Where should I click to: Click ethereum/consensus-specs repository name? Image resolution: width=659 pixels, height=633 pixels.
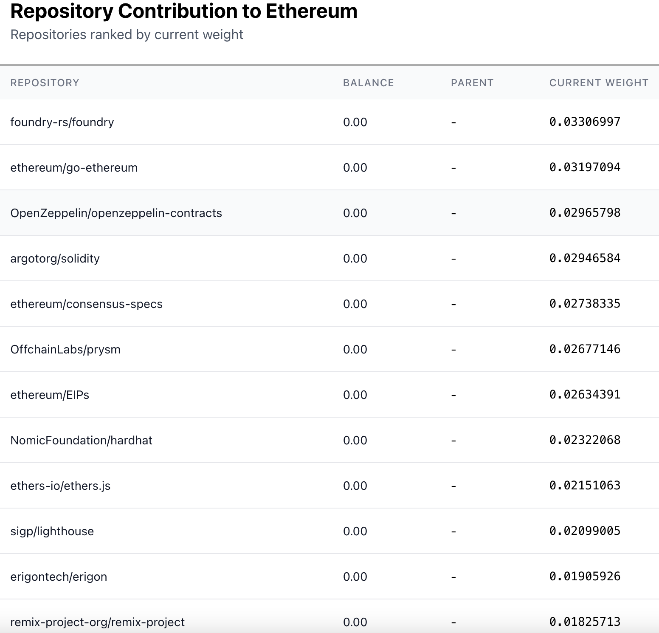point(86,304)
